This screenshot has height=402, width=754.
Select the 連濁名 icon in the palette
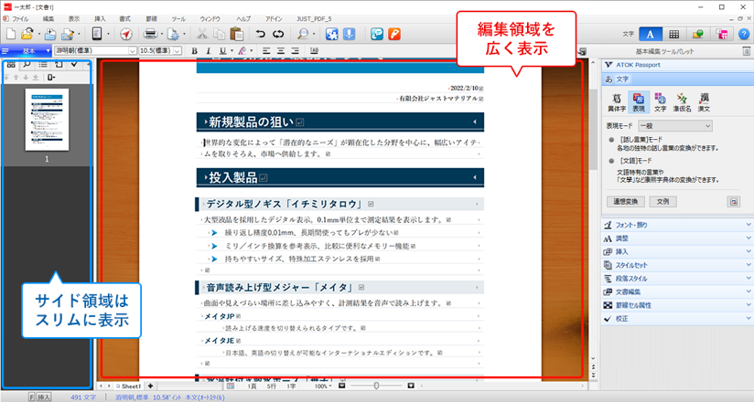(682, 100)
